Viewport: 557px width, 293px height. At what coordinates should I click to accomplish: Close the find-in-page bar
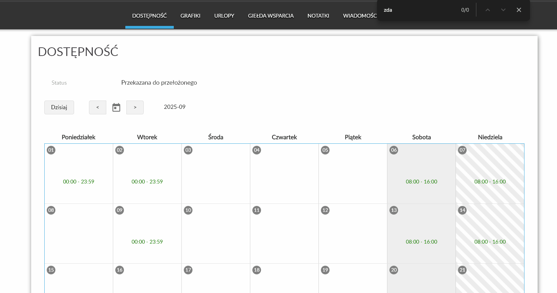coord(519,10)
